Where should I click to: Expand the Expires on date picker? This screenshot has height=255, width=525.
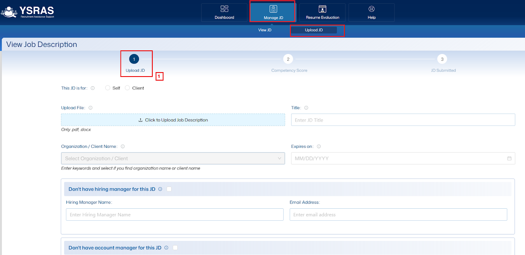(402, 158)
